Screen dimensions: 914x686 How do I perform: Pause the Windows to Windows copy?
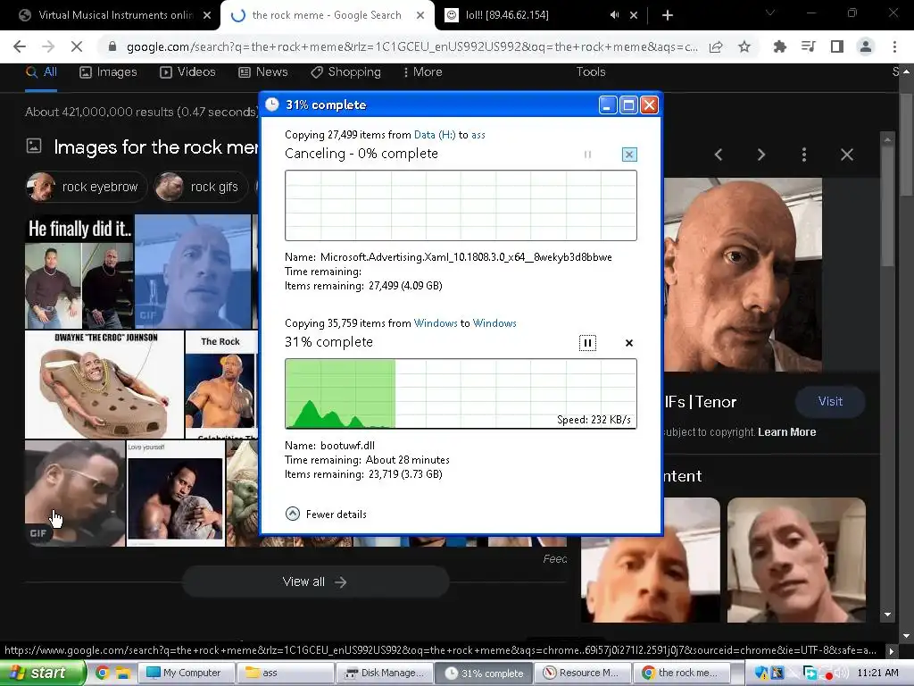click(587, 343)
